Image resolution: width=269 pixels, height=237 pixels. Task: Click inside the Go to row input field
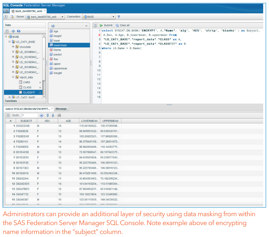point(30,115)
